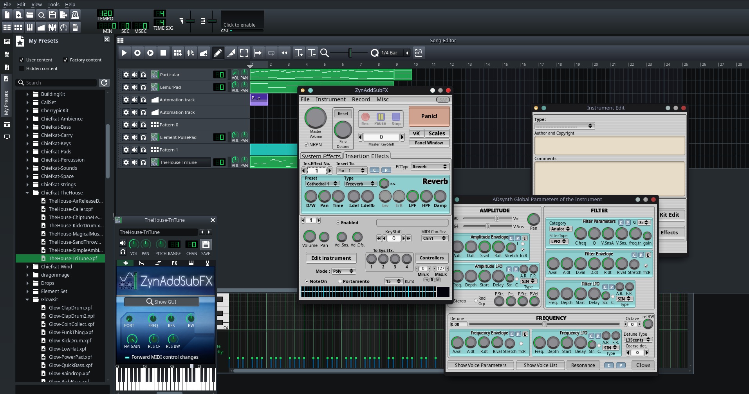
Task: Add a sample track in the Song-Editor
Action: (191, 53)
